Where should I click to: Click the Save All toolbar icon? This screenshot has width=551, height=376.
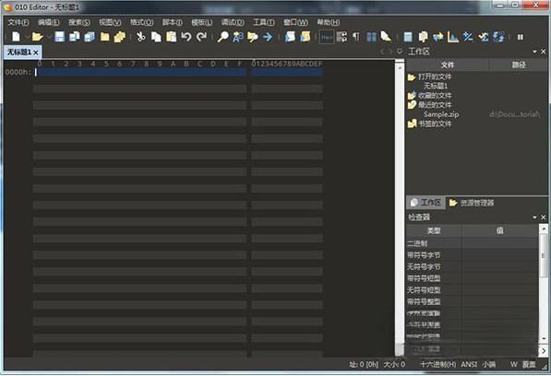tap(90, 37)
